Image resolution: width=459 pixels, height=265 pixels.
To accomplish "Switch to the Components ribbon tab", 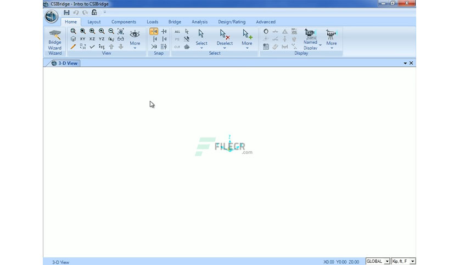I will (x=124, y=22).
